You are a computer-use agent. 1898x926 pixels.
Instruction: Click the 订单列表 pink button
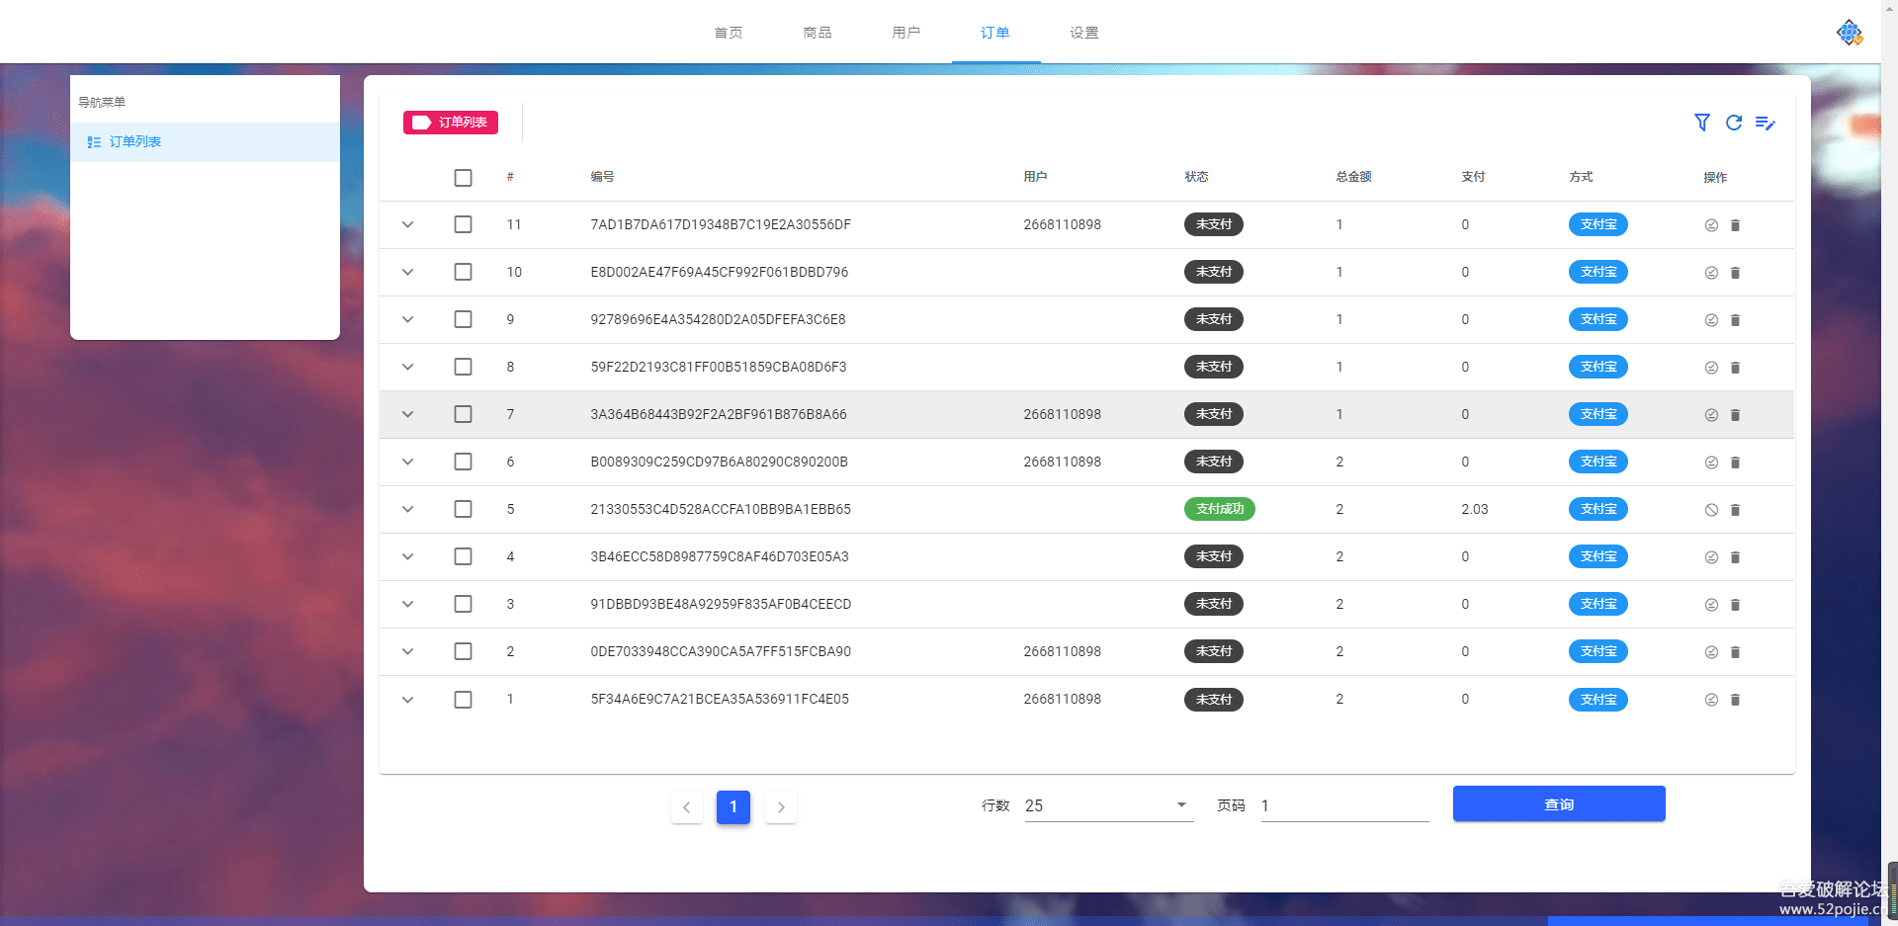coord(450,123)
